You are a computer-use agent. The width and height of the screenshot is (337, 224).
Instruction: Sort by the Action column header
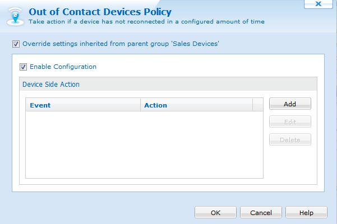coord(196,105)
